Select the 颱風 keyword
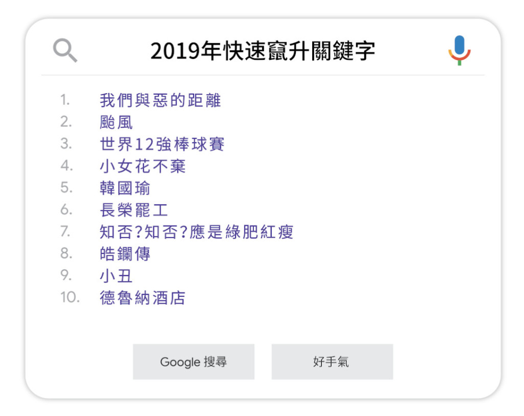The width and height of the screenshot is (524, 416). click(x=116, y=122)
